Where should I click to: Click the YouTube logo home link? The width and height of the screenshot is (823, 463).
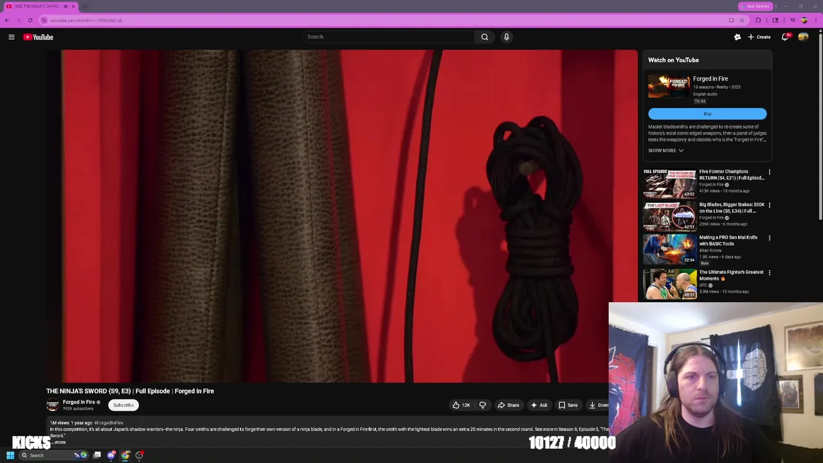click(x=39, y=37)
